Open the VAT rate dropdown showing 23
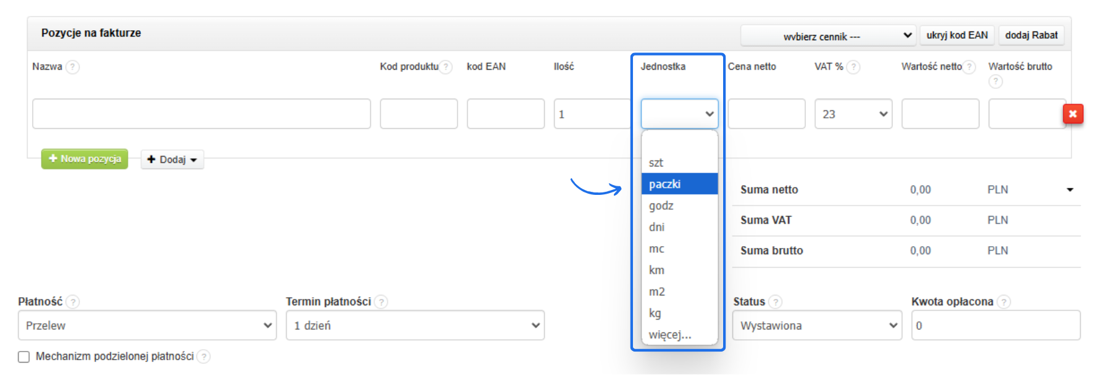Viewport: 1093px width, 375px height. click(853, 114)
